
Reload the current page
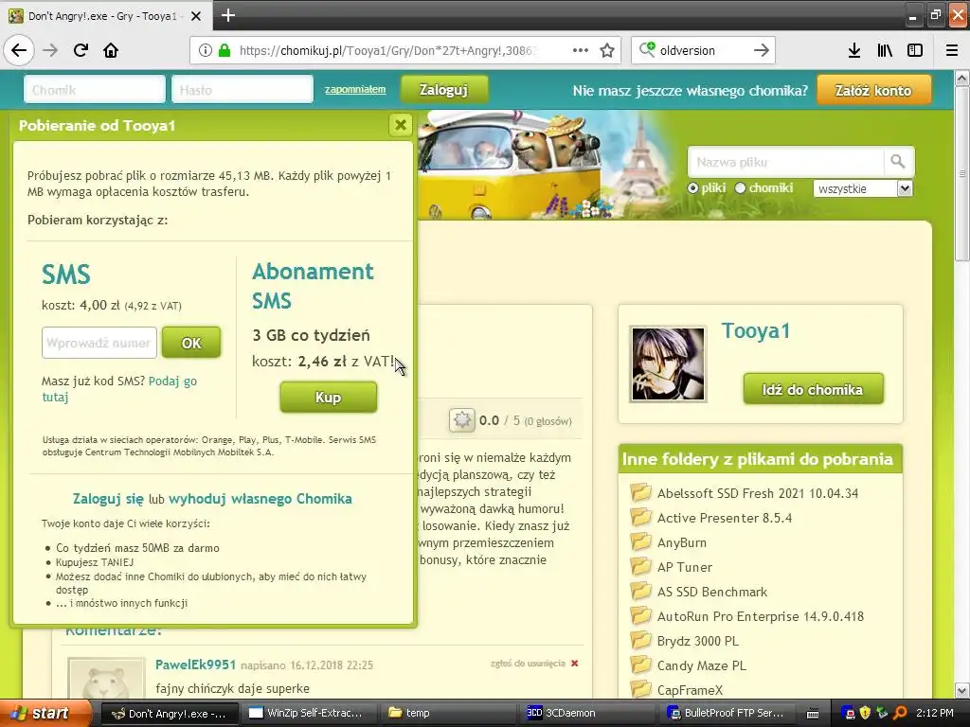point(81,50)
